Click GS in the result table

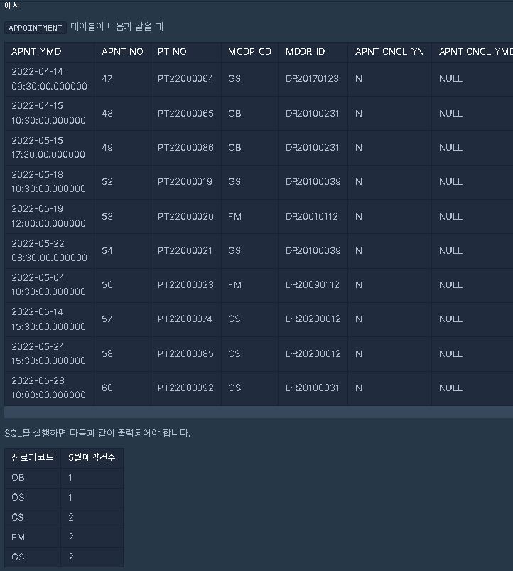click(x=18, y=557)
